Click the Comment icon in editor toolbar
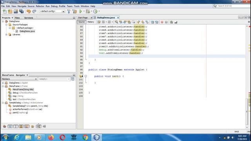The height and width of the screenshot is (141, 251). pos(172,22)
